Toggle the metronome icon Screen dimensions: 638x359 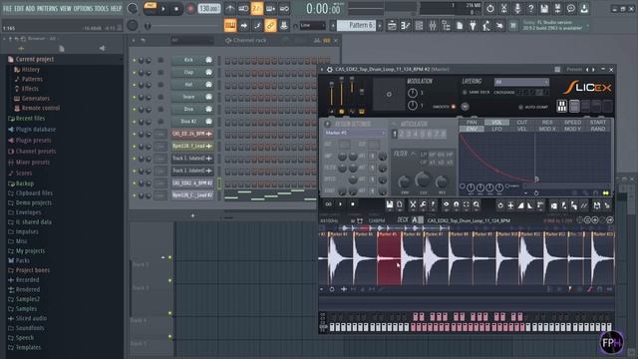point(230,9)
